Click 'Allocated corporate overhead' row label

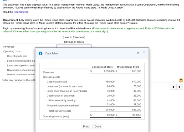pyautogui.click(x=63, y=106)
